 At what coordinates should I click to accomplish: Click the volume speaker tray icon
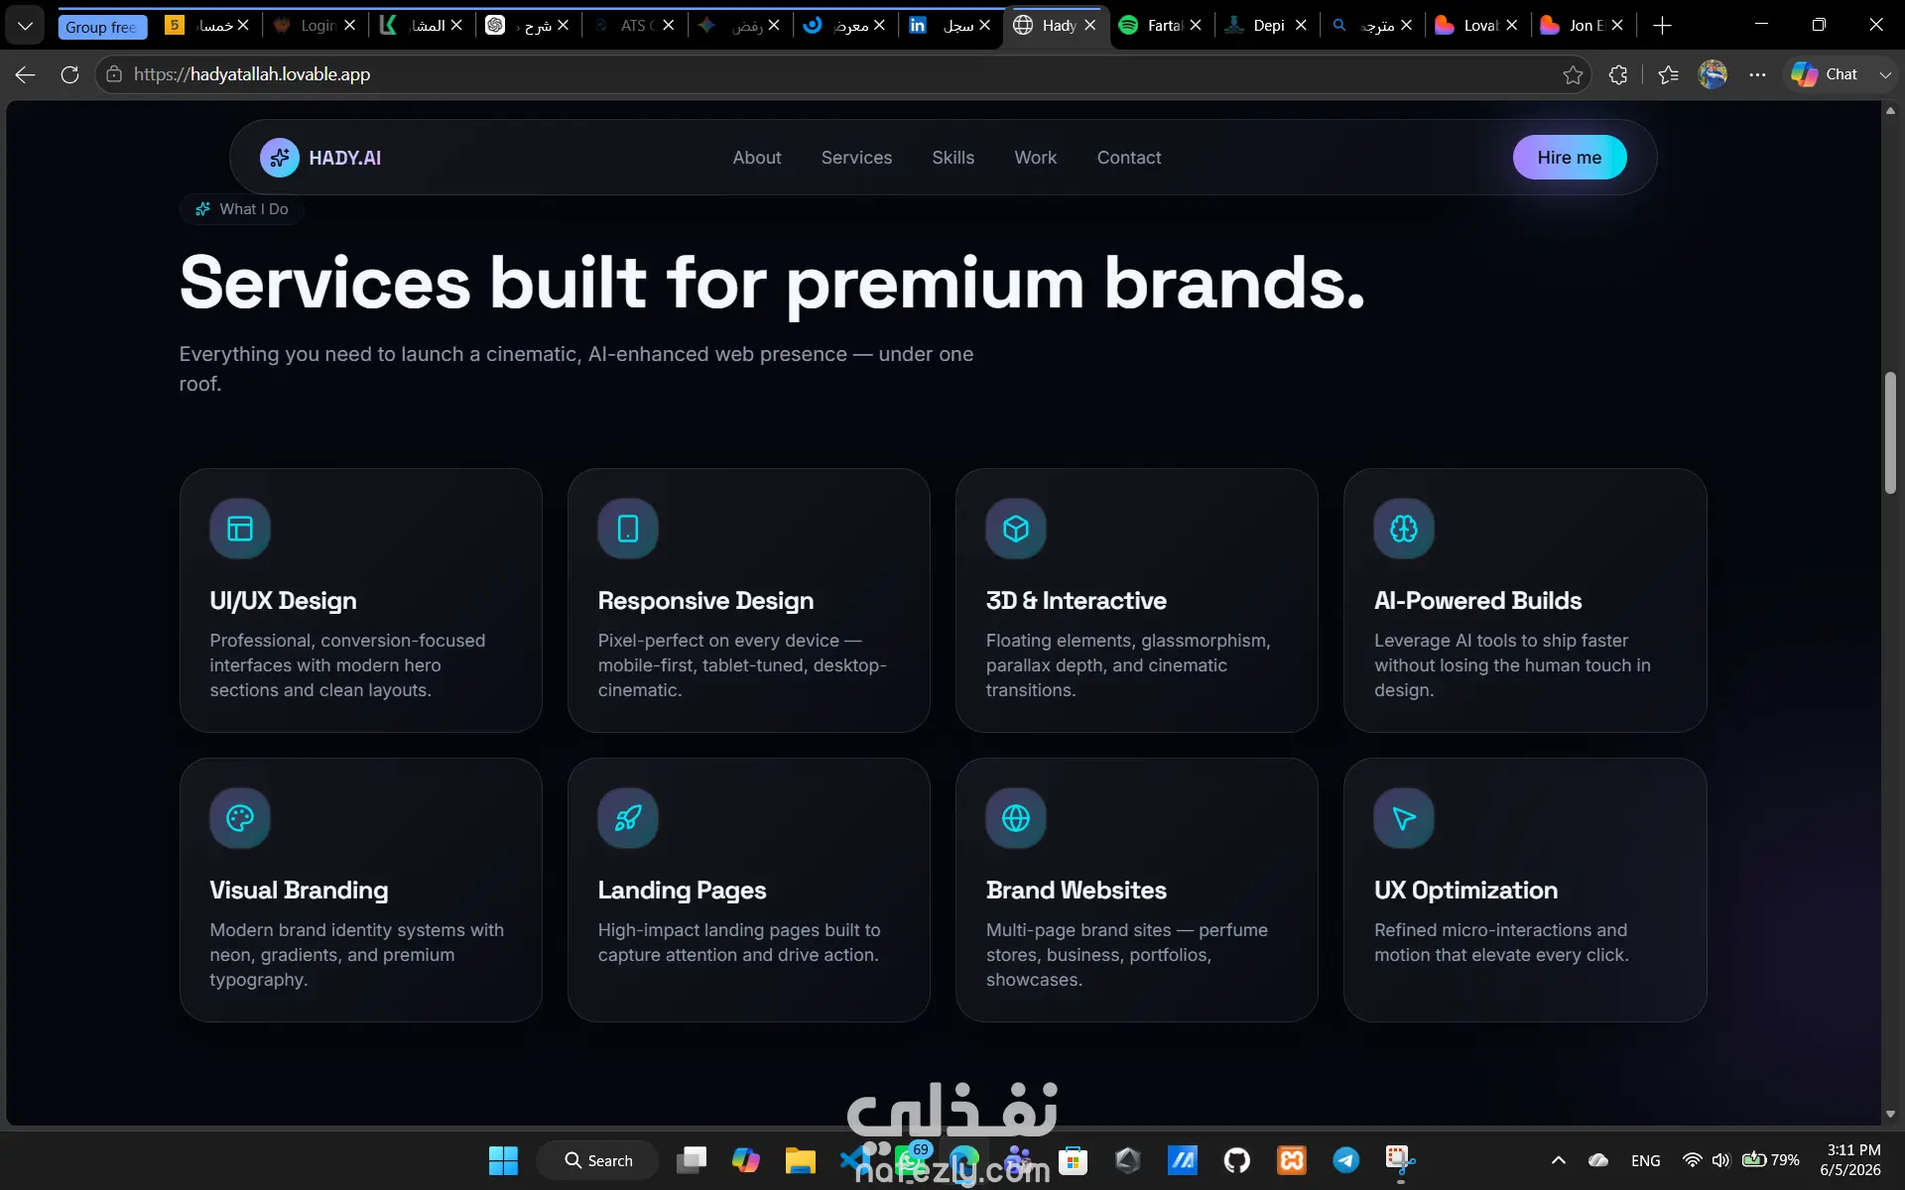(x=1720, y=1160)
